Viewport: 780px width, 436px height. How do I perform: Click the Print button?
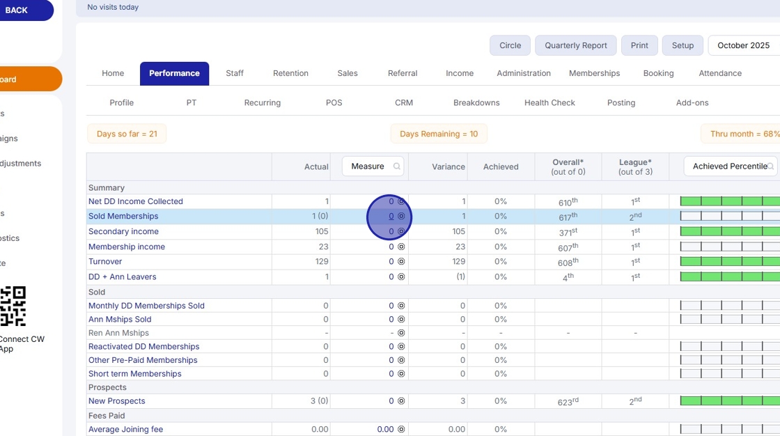pos(639,45)
